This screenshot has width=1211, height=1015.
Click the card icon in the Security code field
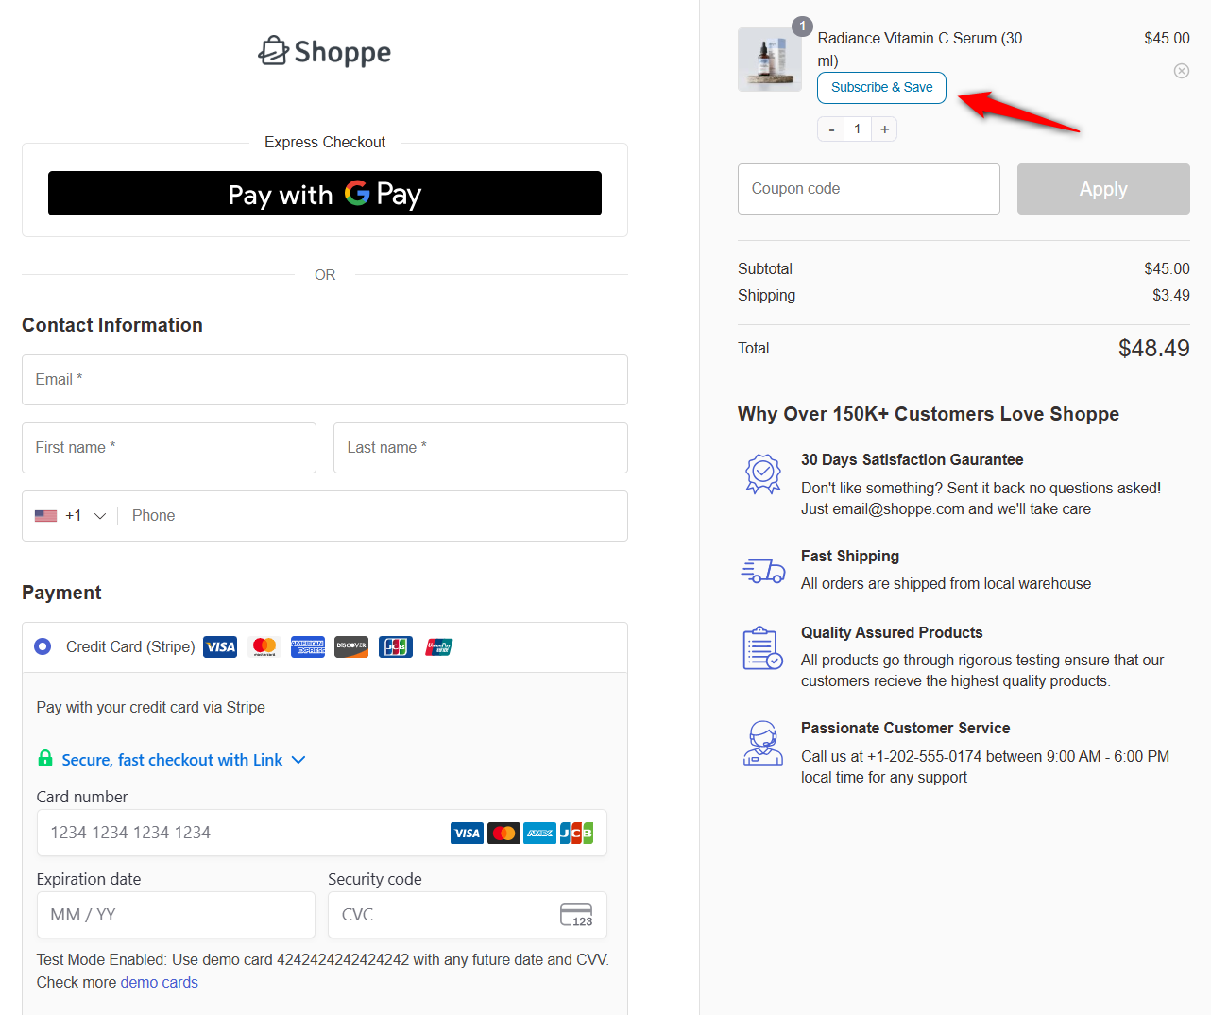(576, 915)
